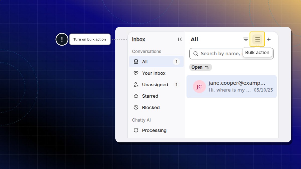Go to Your inbox
The image size is (301, 169).
[x=156, y=73]
